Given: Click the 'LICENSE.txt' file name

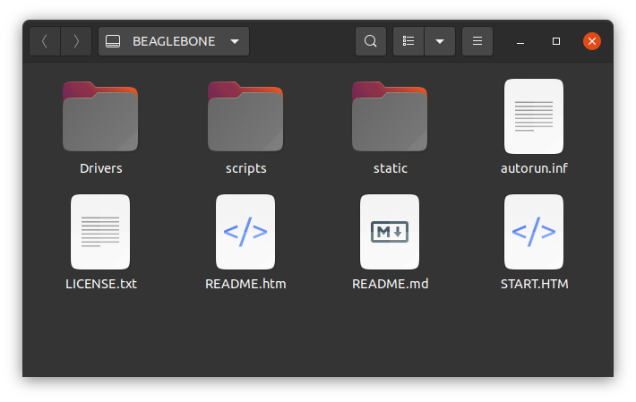Looking at the screenshot, I should 101,284.
